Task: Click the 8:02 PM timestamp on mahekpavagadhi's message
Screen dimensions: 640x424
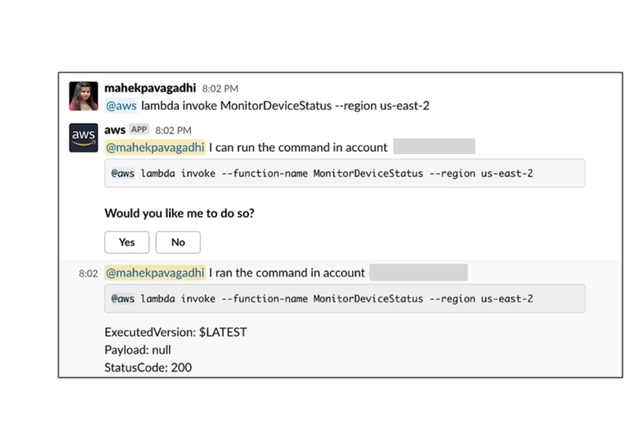Action: pos(220,89)
